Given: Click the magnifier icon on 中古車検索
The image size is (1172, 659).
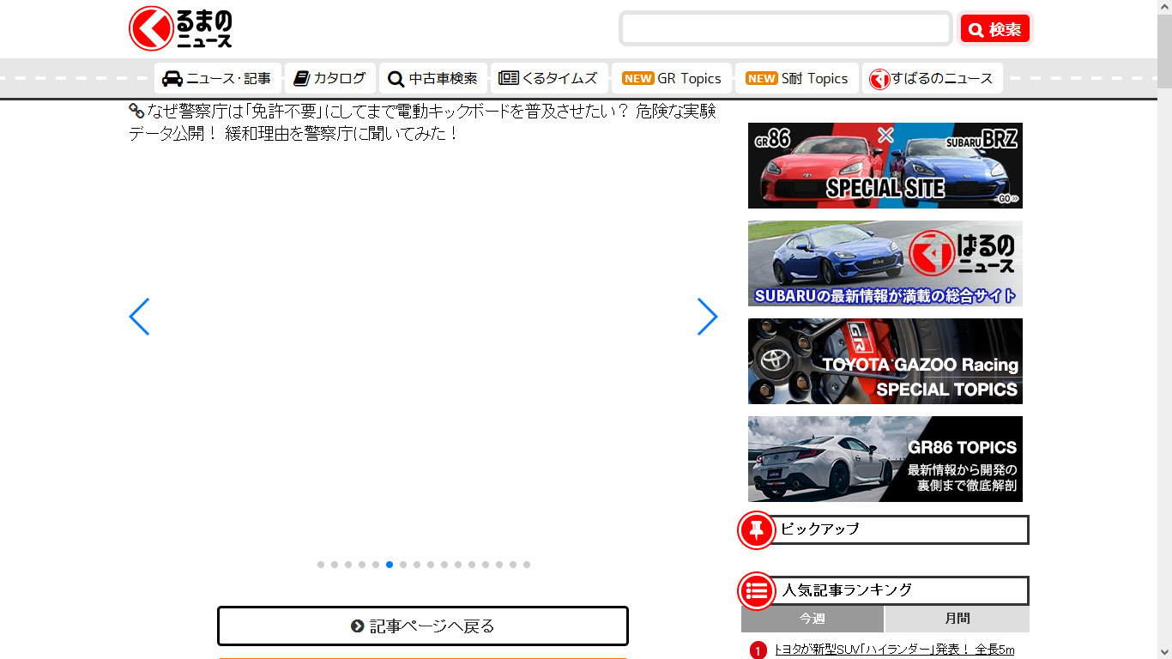Looking at the screenshot, I should tap(395, 78).
